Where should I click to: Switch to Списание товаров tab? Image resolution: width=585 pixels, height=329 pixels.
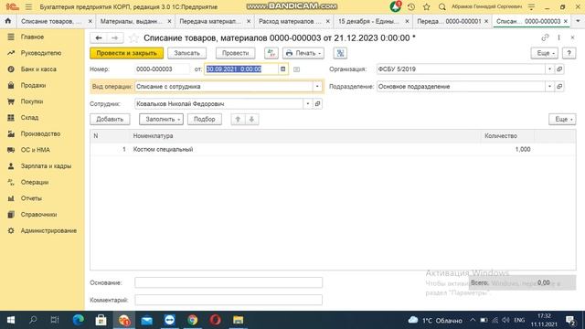click(51, 21)
